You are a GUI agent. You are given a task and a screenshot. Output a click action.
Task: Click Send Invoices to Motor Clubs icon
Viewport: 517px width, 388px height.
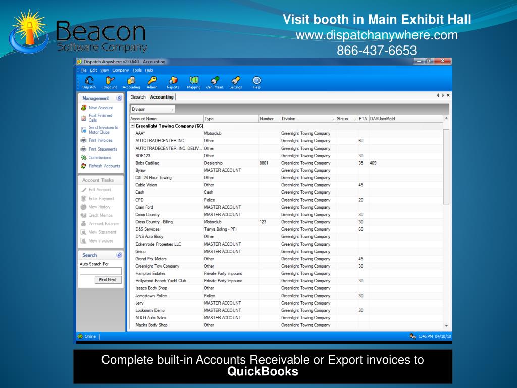coord(84,130)
